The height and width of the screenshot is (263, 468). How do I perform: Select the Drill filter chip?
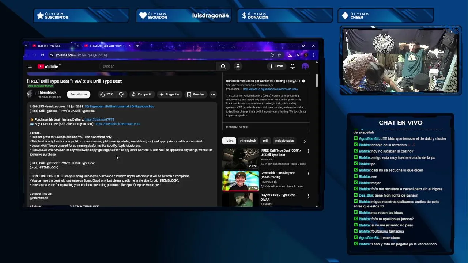click(265, 141)
